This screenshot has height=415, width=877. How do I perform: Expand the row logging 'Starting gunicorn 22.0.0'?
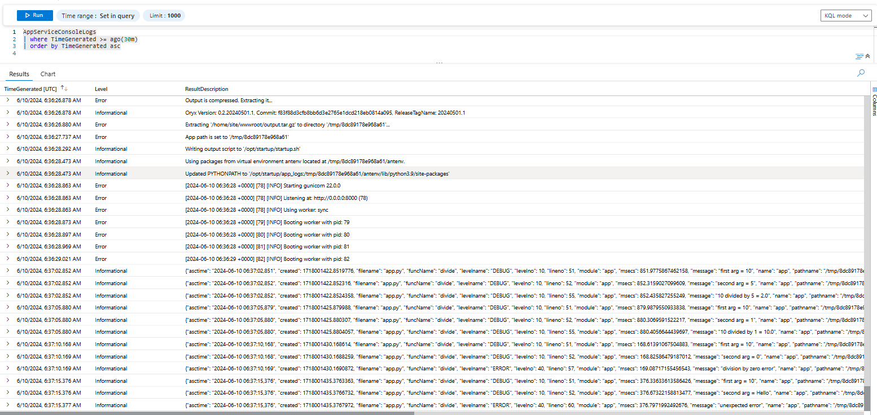coord(7,185)
